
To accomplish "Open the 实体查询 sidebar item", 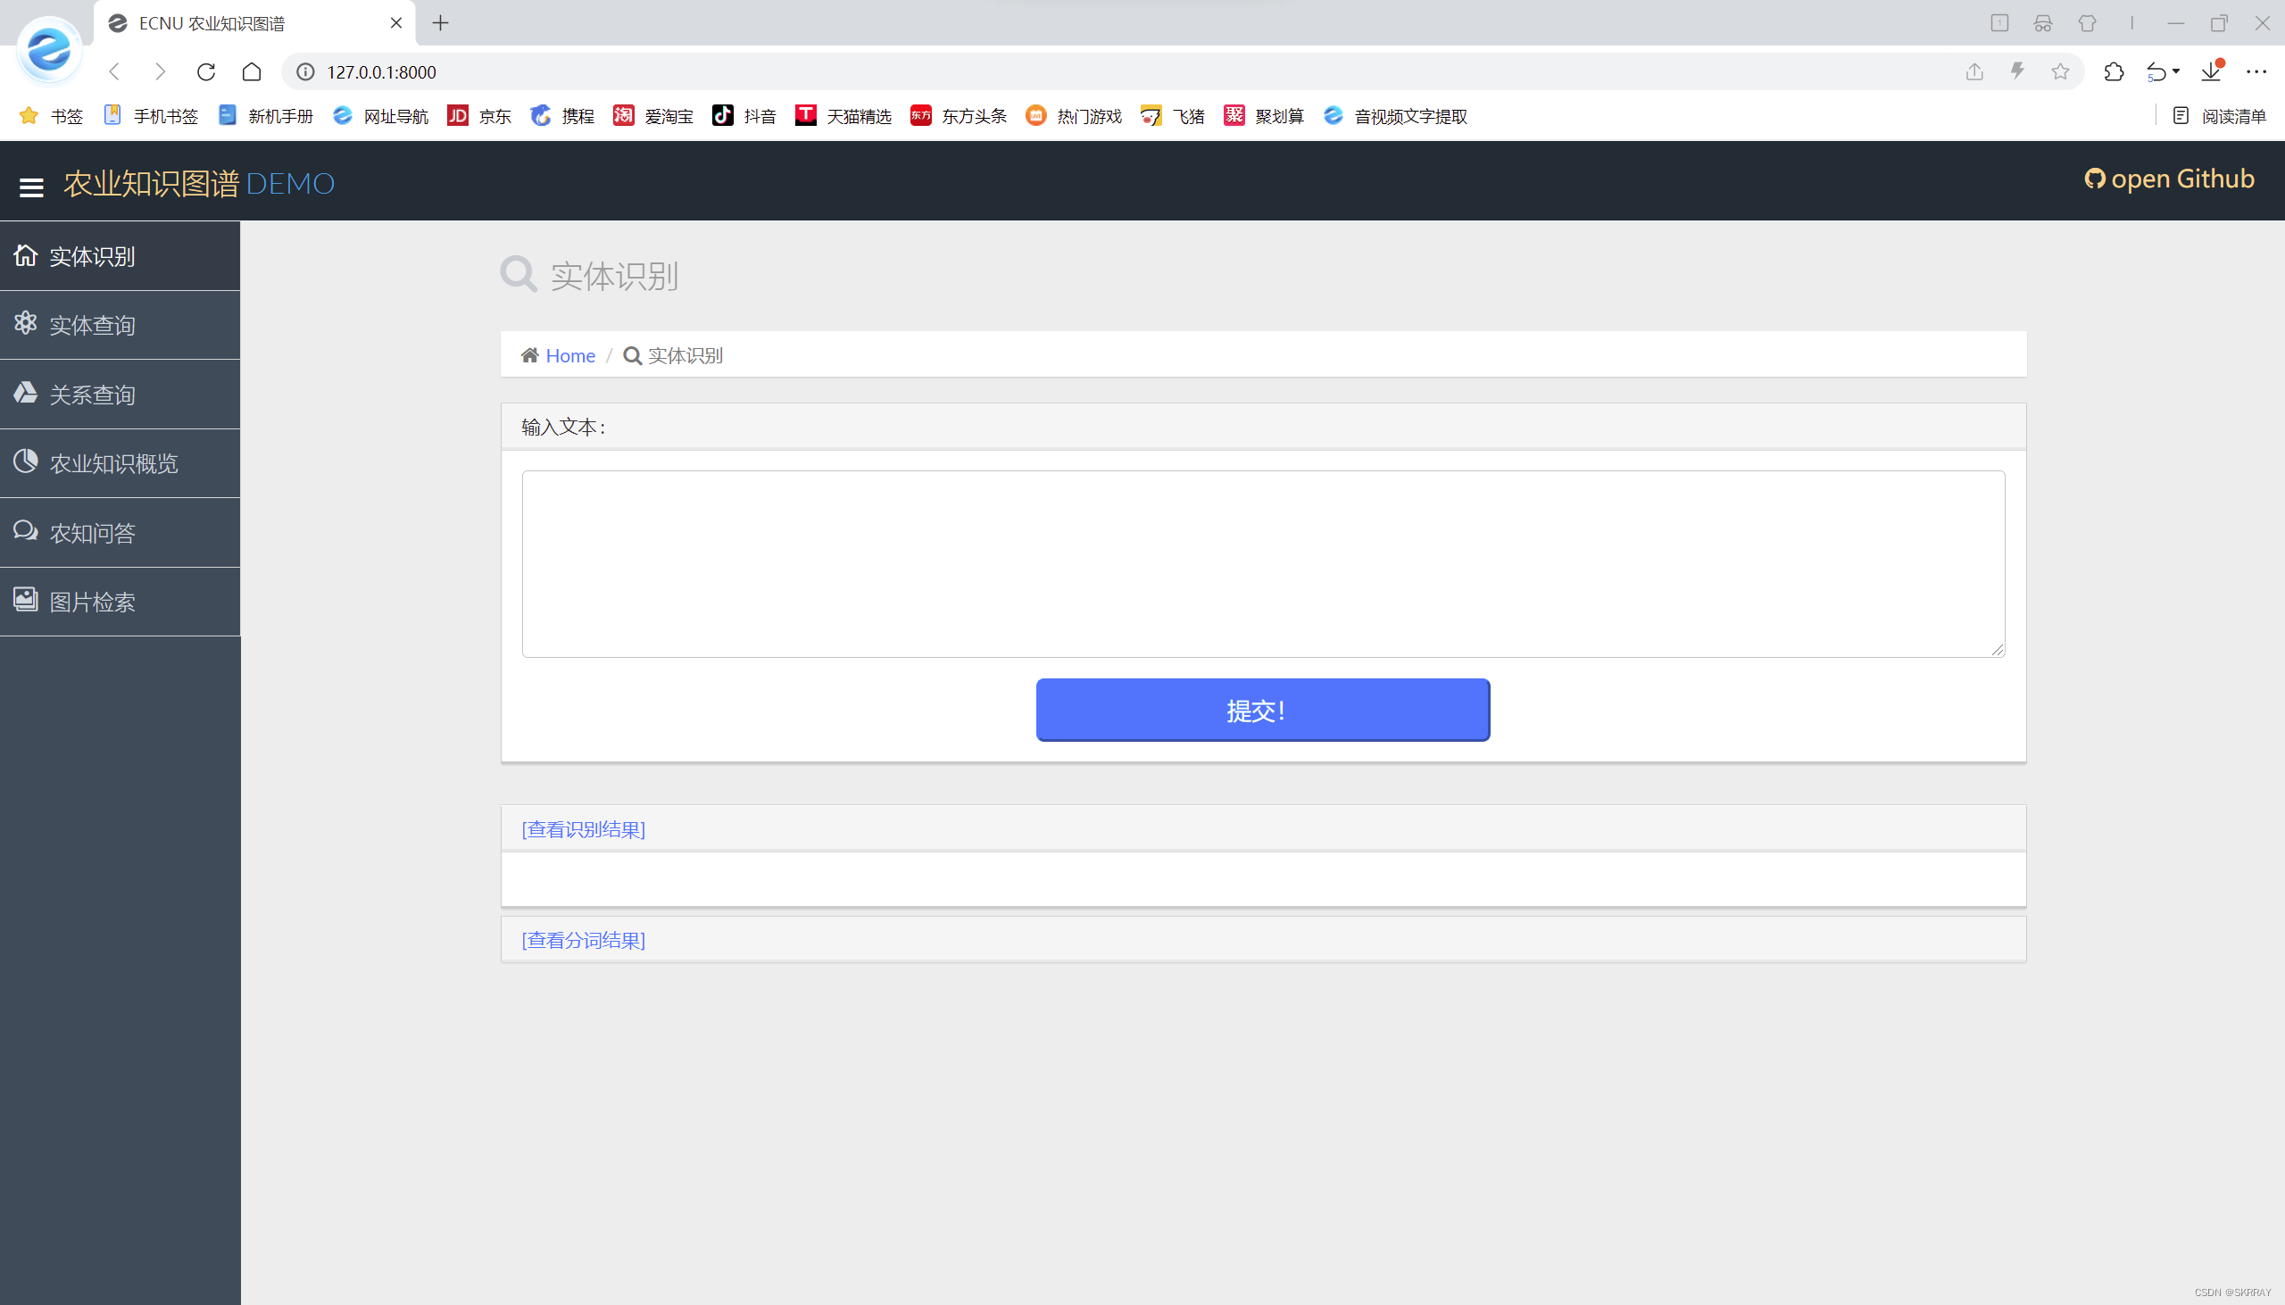I will pos(92,325).
